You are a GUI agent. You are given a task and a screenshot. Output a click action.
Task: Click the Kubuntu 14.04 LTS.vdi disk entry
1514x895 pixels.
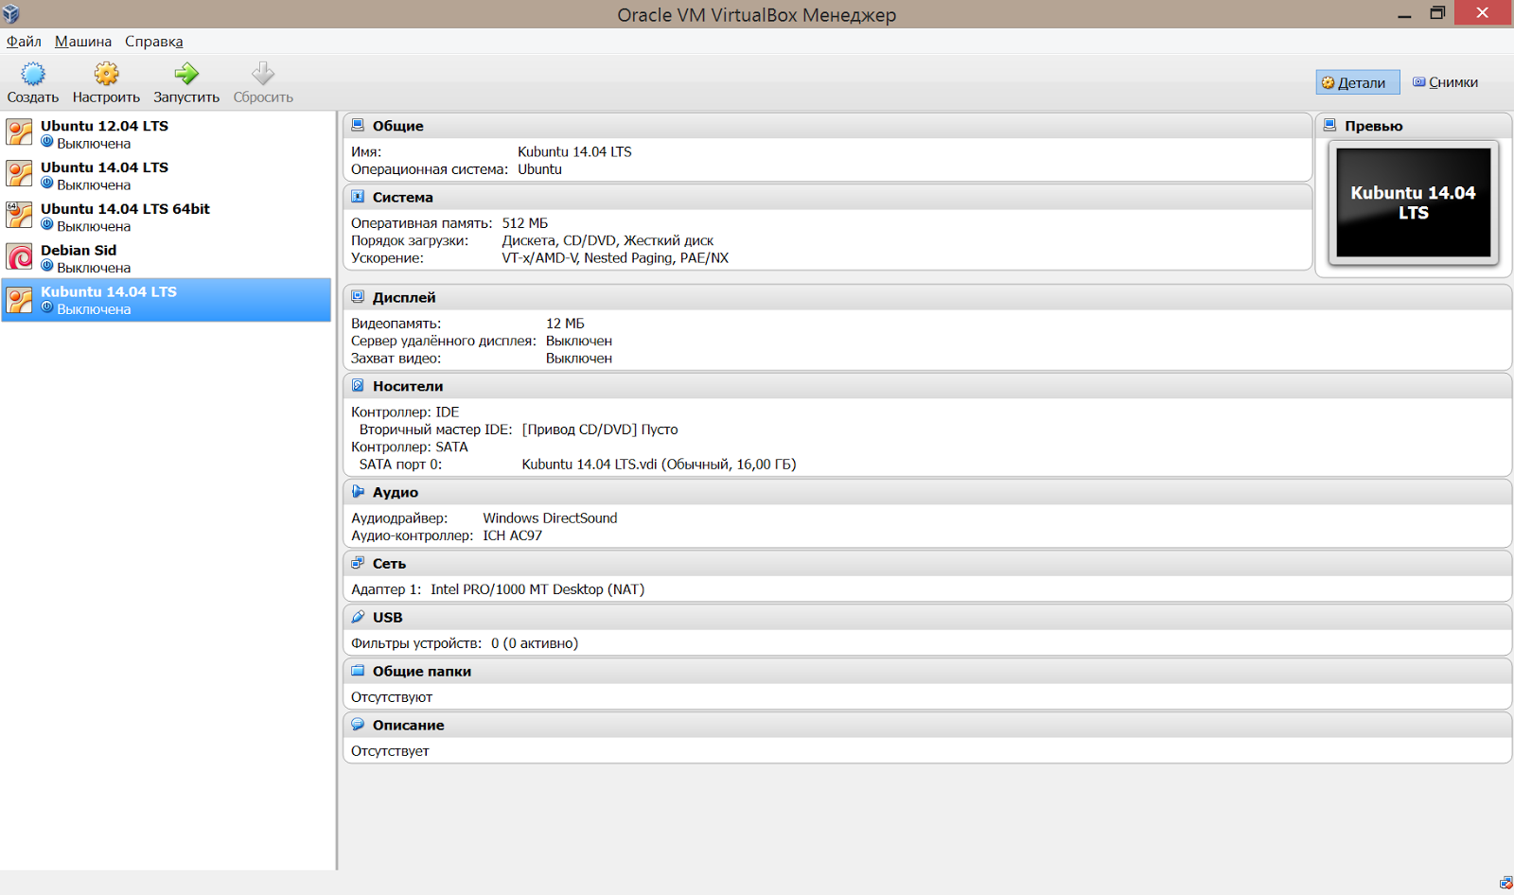[x=659, y=465]
